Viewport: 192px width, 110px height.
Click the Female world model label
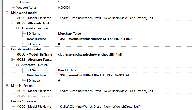tap(26, 49)
